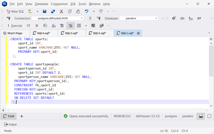The height and width of the screenshot is (134, 214).
Task: Collapse the CREATE TABLE sports block
Action: pos(8,39)
